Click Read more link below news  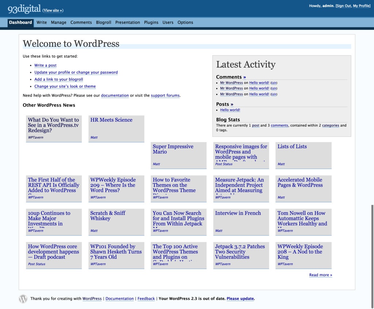pyautogui.click(x=320, y=275)
